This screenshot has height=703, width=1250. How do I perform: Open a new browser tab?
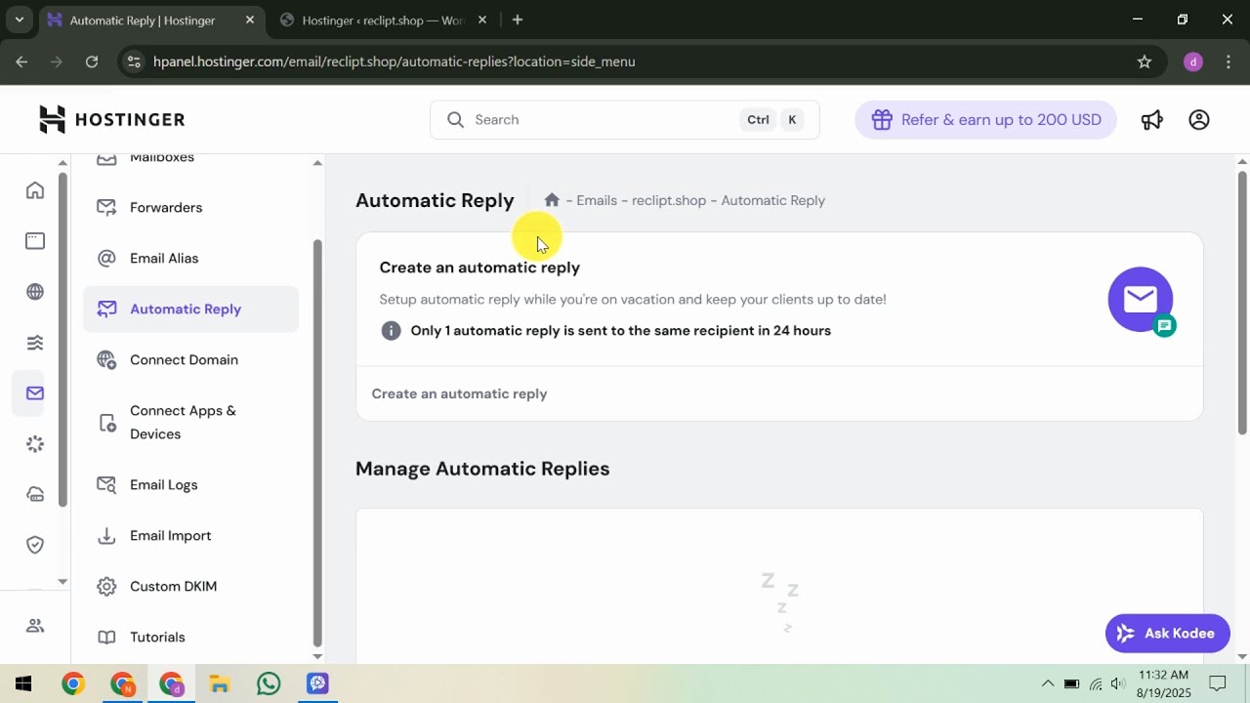tap(518, 20)
